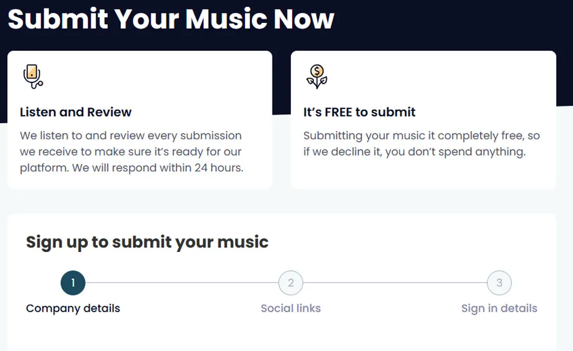Go to step 3 circle

click(x=499, y=283)
